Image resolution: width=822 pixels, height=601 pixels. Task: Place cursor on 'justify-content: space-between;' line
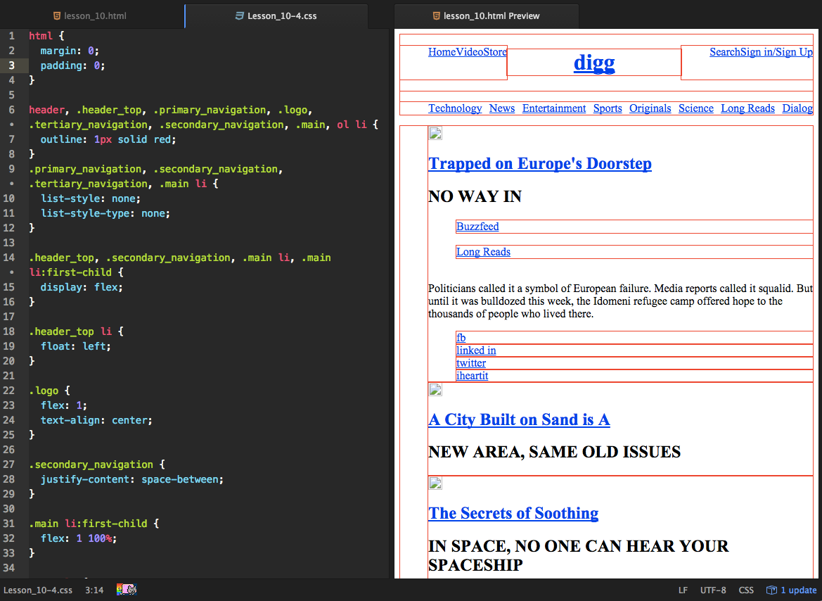(x=132, y=479)
